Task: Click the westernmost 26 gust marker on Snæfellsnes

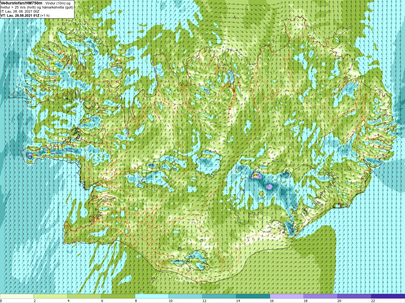Action: point(35,155)
